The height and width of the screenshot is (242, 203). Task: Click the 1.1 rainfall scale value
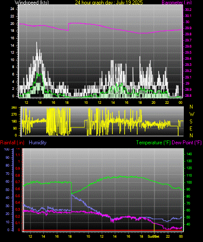[18, 155]
